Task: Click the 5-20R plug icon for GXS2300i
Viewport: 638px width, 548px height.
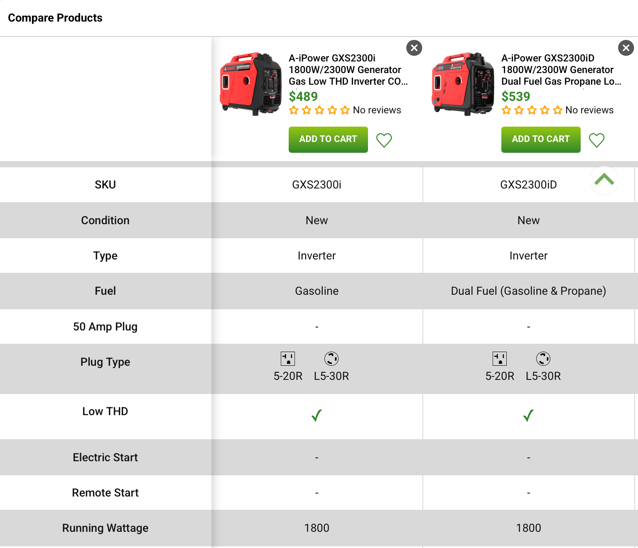Action: pos(288,359)
